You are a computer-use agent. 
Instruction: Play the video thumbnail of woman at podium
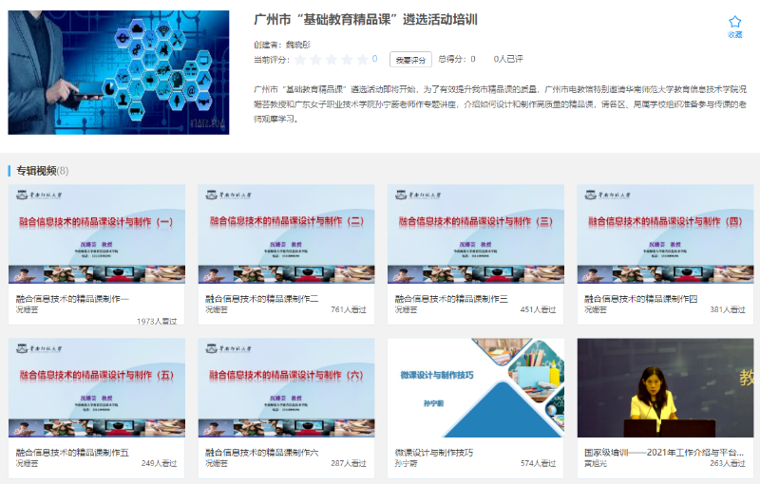tap(665, 388)
